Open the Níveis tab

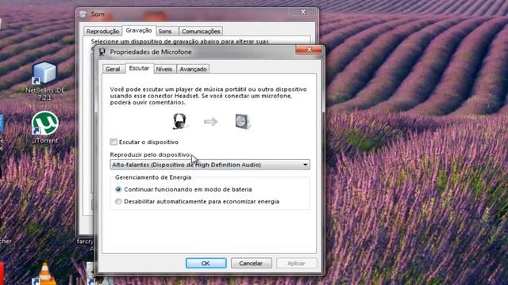click(x=164, y=69)
